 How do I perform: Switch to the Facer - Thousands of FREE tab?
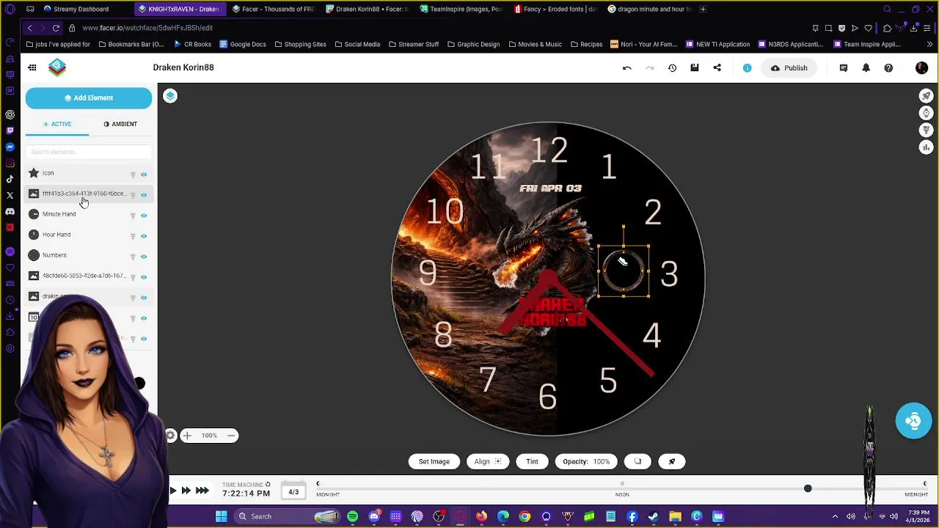(x=274, y=9)
